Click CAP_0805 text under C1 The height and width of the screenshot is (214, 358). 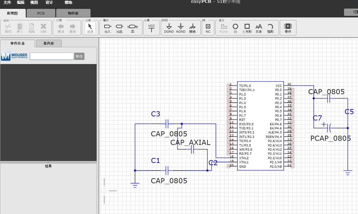pos(169,181)
